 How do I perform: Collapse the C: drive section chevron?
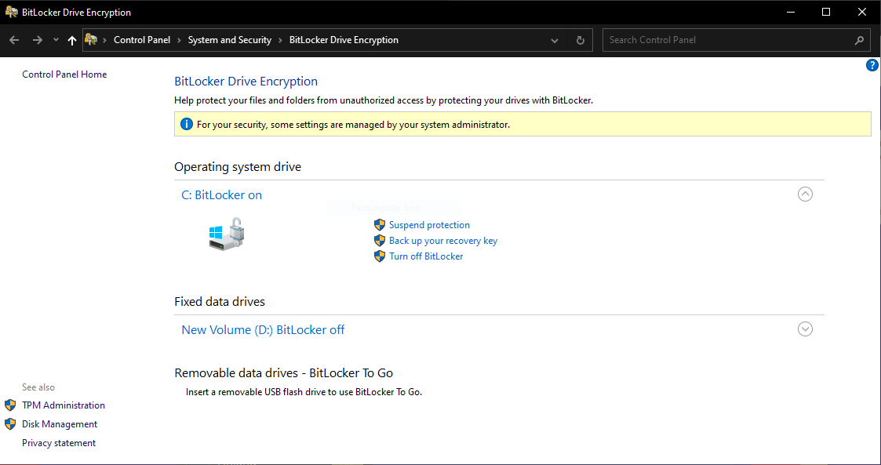(x=805, y=194)
